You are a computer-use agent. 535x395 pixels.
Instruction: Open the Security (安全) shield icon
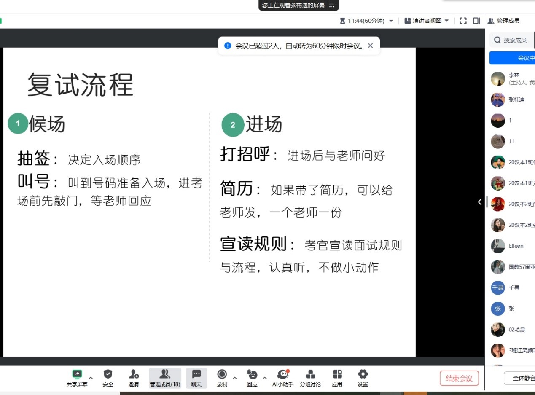(108, 374)
